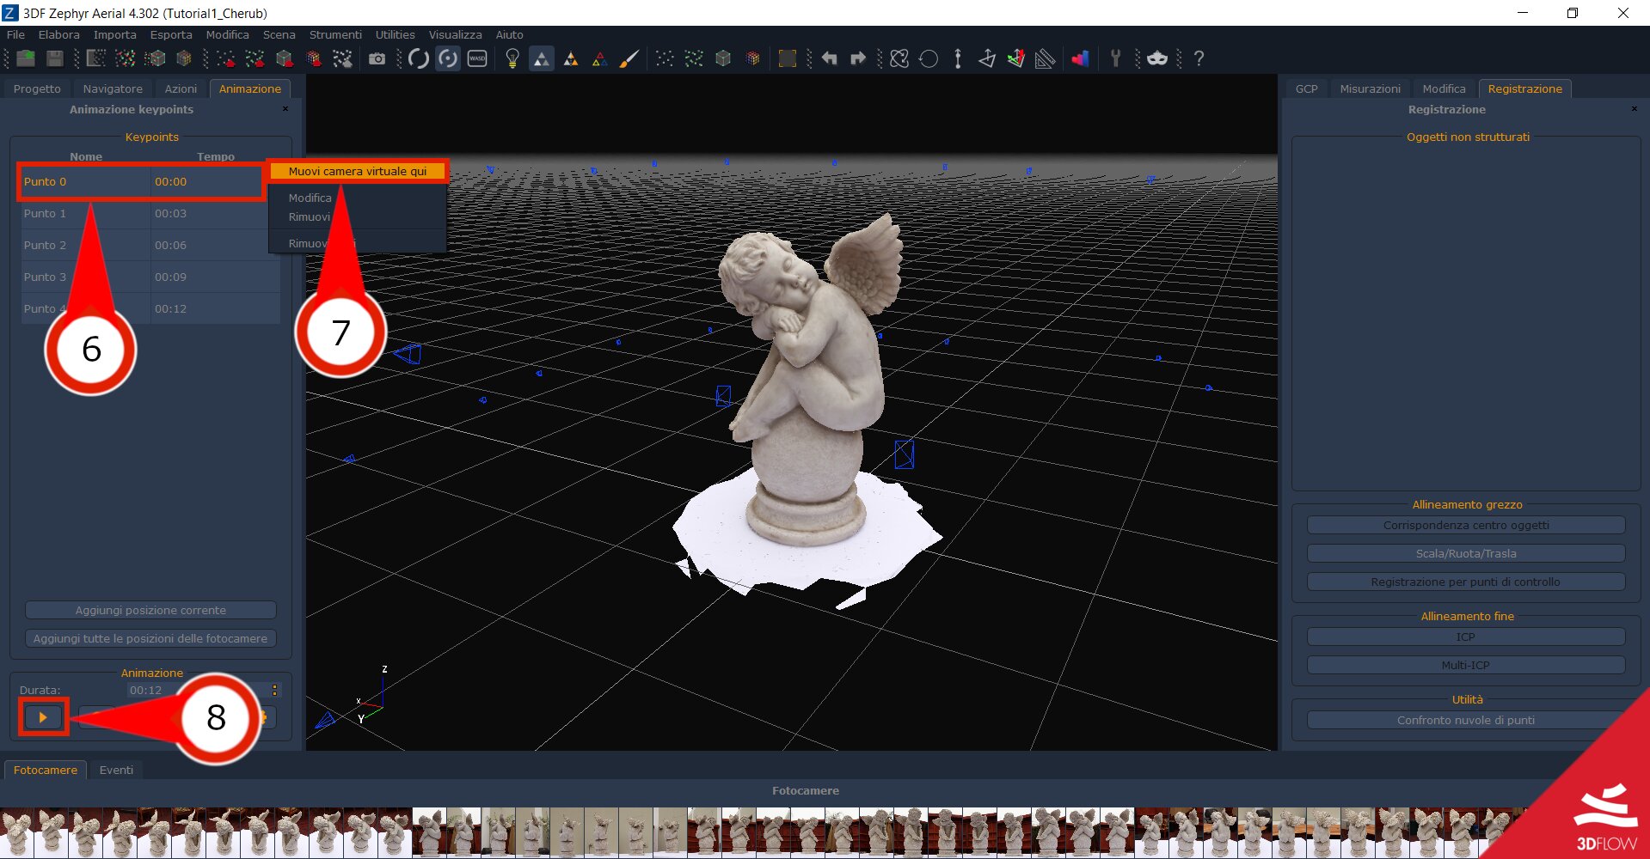Click the wrench settings icon
The width and height of the screenshot is (1650, 859).
click(1115, 58)
